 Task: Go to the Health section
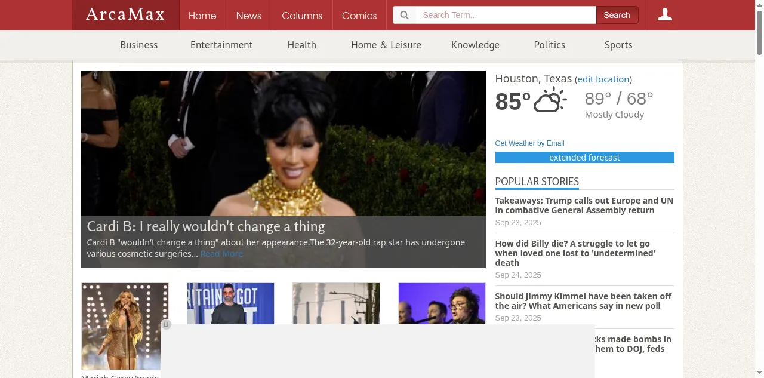pyautogui.click(x=302, y=45)
